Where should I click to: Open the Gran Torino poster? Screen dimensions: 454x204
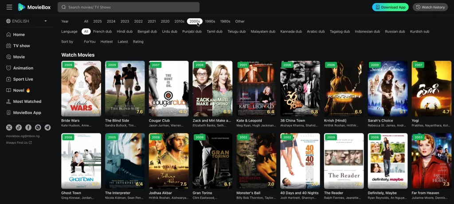pos(212,161)
